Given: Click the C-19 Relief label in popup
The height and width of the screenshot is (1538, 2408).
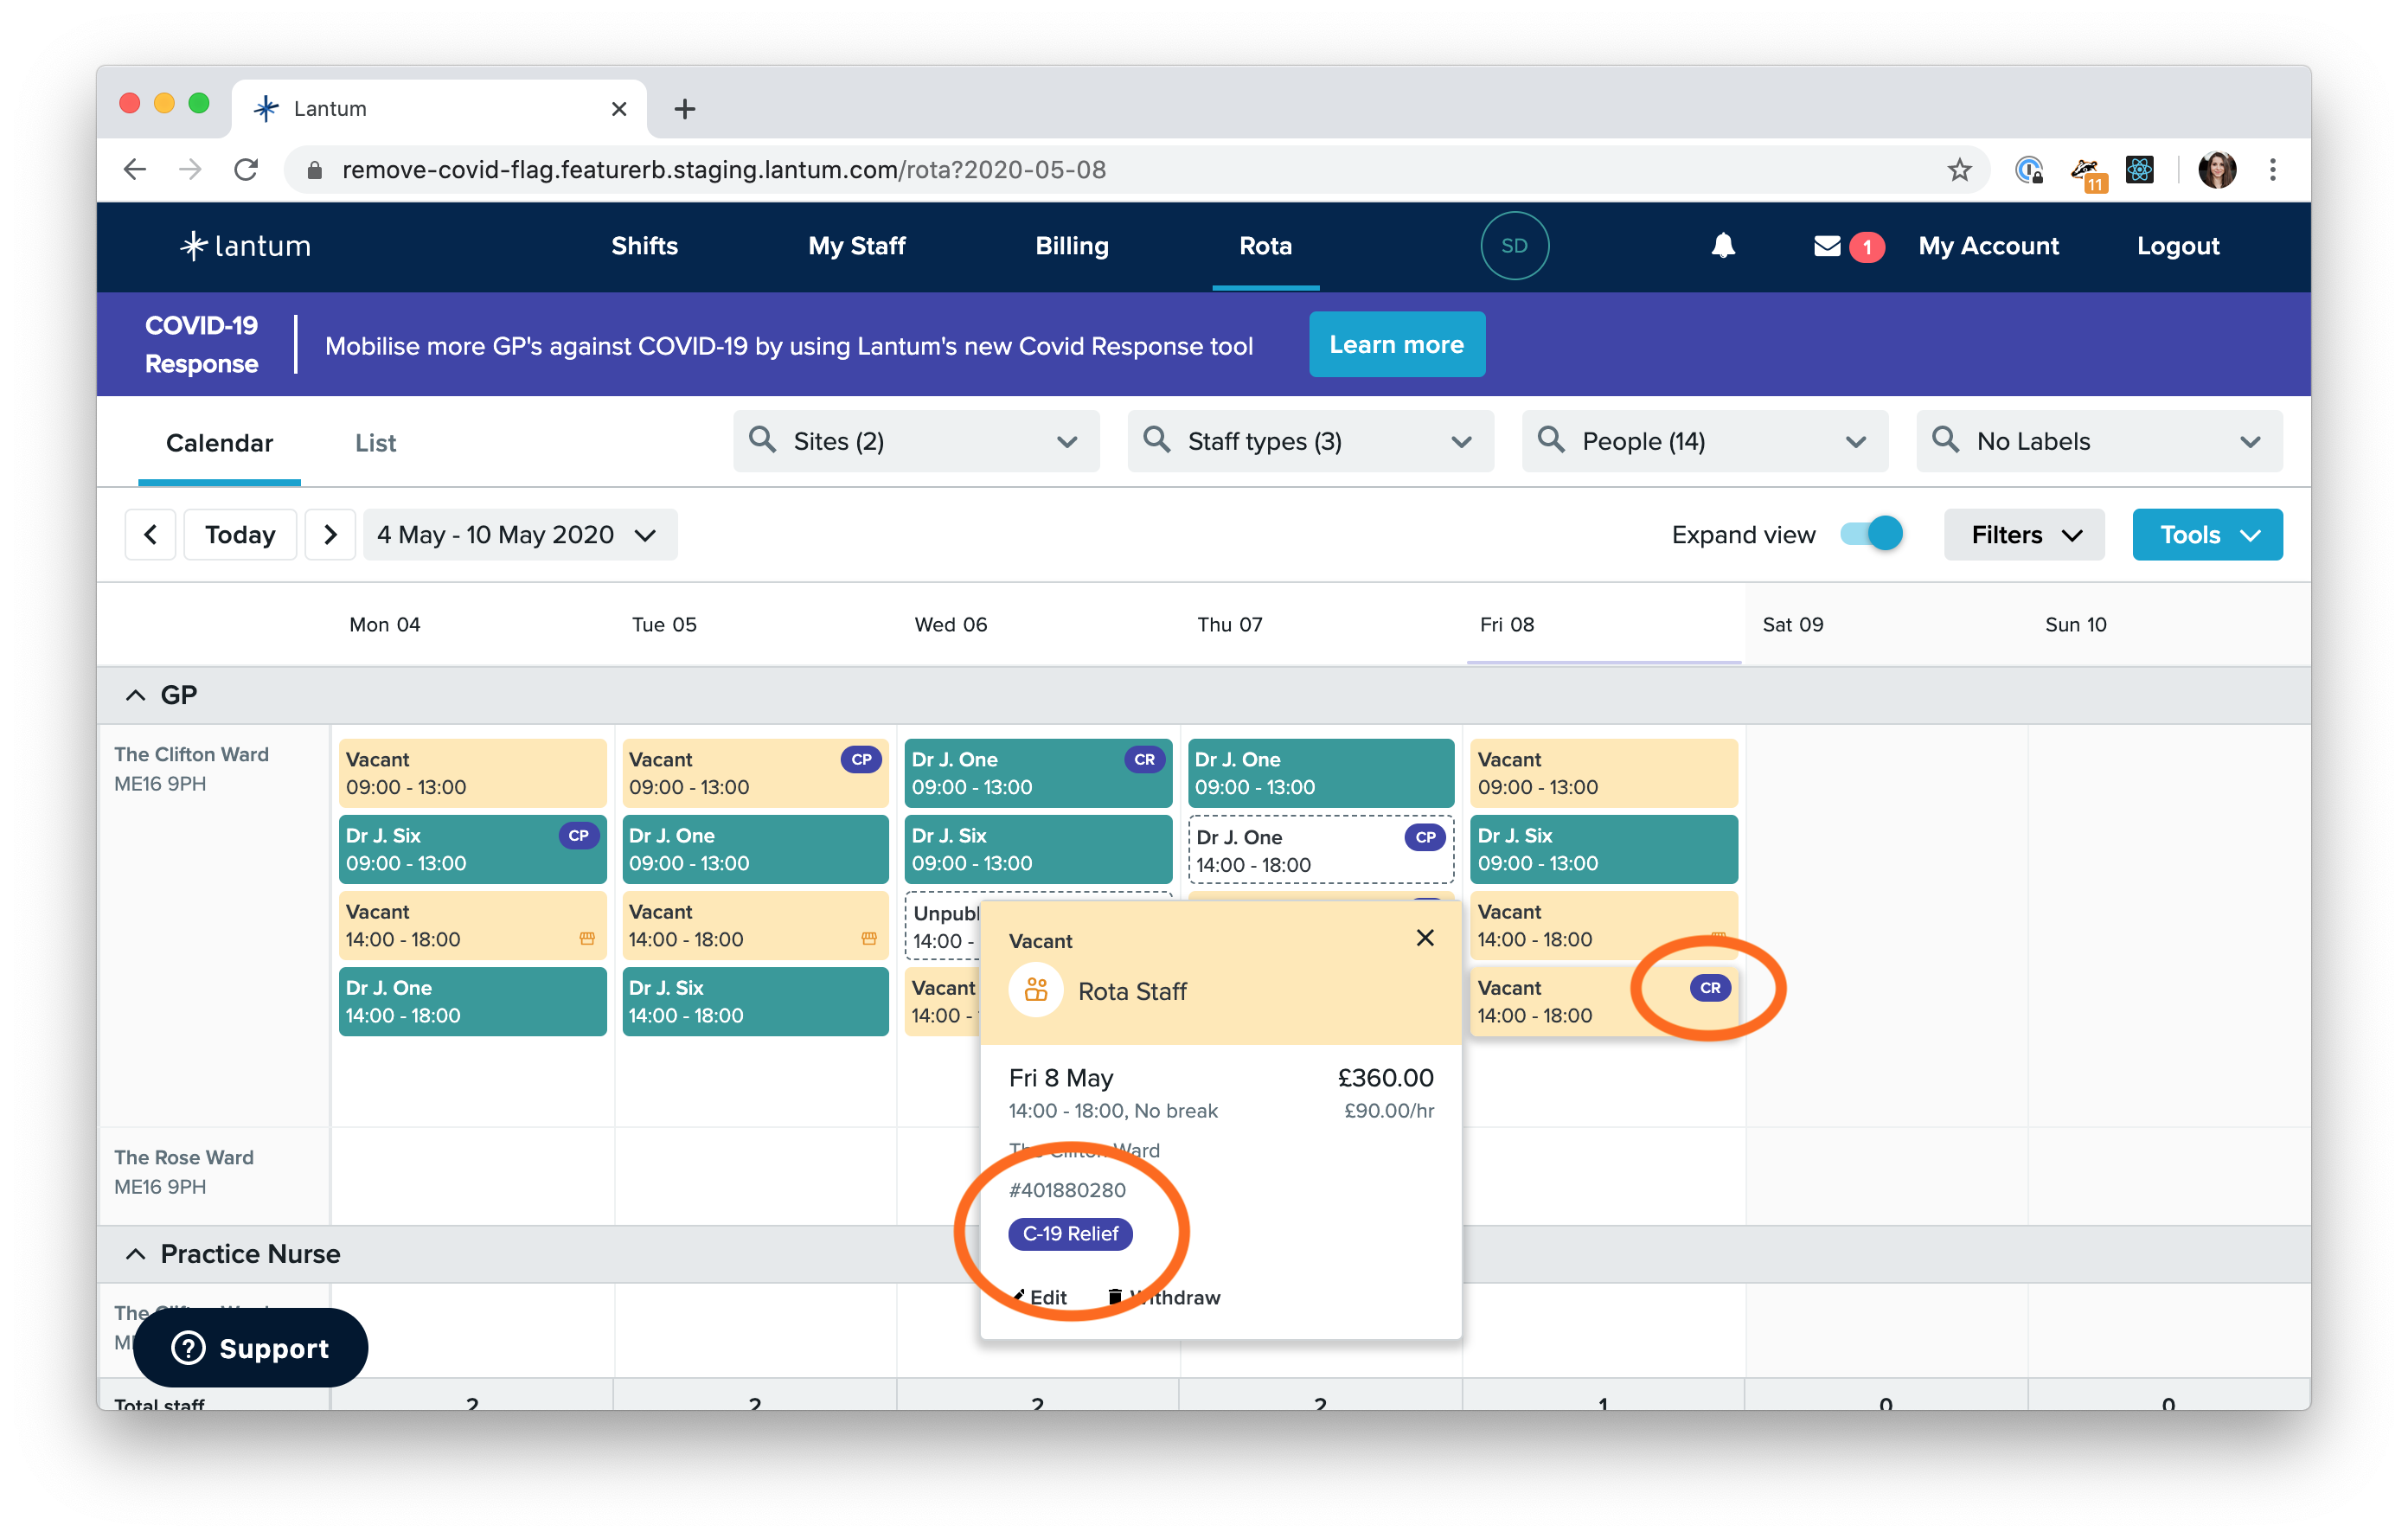Looking at the screenshot, I should coord(1070,1234).
